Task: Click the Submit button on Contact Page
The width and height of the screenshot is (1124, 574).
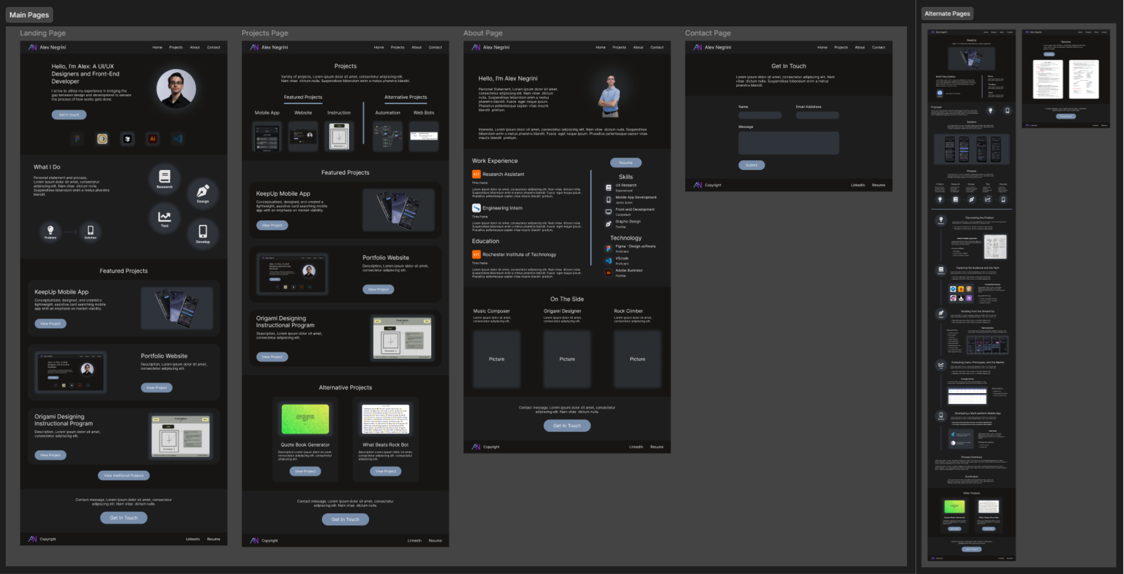Action: click(x=751, y=165)
